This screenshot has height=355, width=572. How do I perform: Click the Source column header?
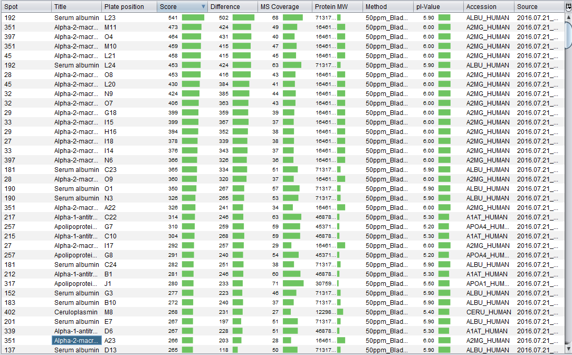coord(537,7)
